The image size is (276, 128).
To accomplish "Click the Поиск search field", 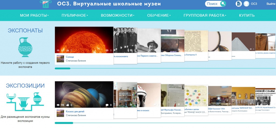I will tap(212, 4).
